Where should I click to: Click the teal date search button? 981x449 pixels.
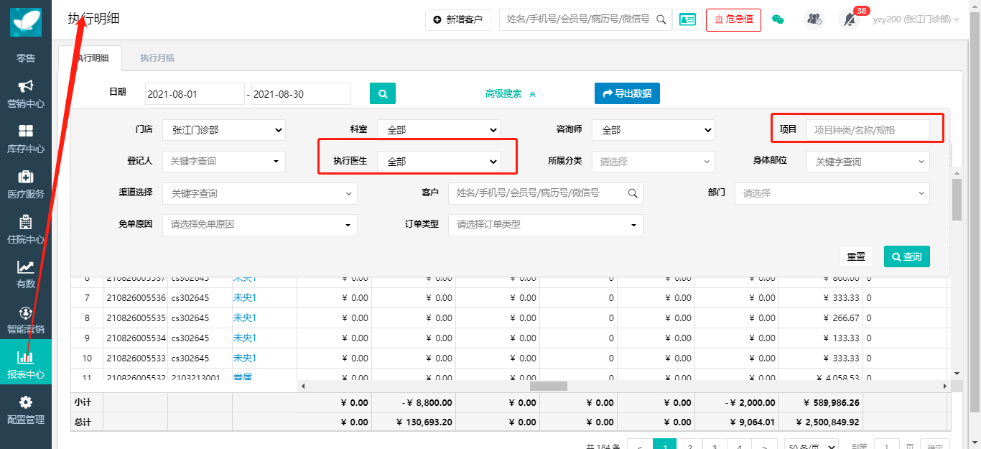(383, 93)
